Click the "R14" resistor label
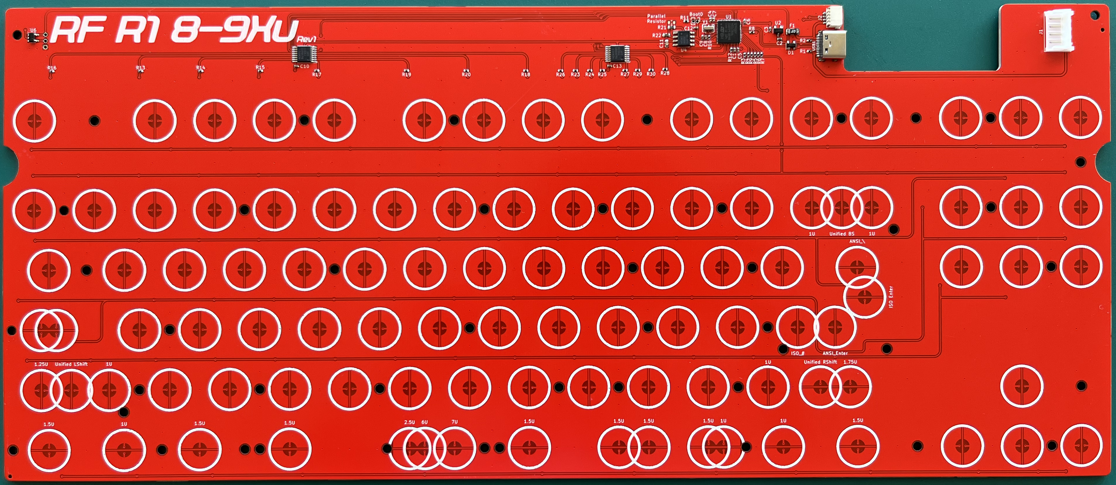This screenshot has width=1116, height=485. point(200,68)
